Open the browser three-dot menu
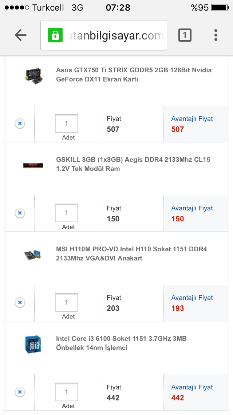This screenshot has width=233, height=415. pos(216,35)
